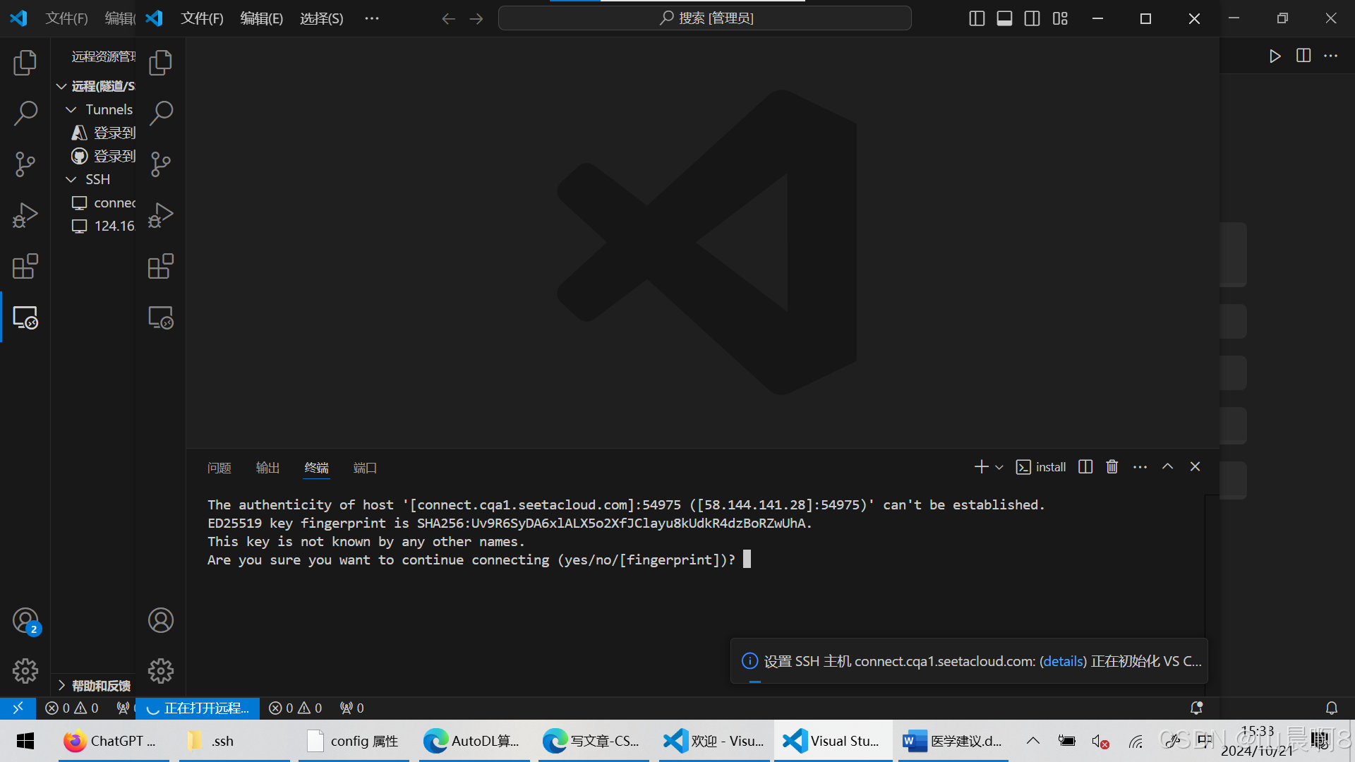Select the connect SSH host entry
This screenshot has width=1355, height=762.
coord(103,202)
